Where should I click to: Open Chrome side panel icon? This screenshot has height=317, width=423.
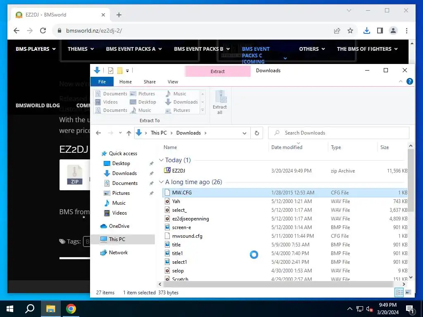point(380,31)
